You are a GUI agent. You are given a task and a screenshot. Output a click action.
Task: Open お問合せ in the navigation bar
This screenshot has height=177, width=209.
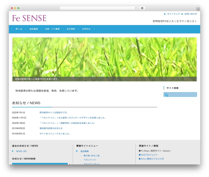coord(86,29)
